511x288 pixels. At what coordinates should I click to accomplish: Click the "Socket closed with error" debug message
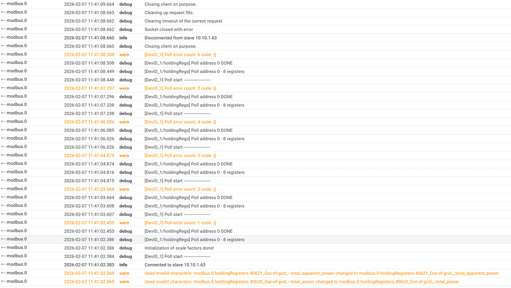pyautogui.click(x=169, y=29)
